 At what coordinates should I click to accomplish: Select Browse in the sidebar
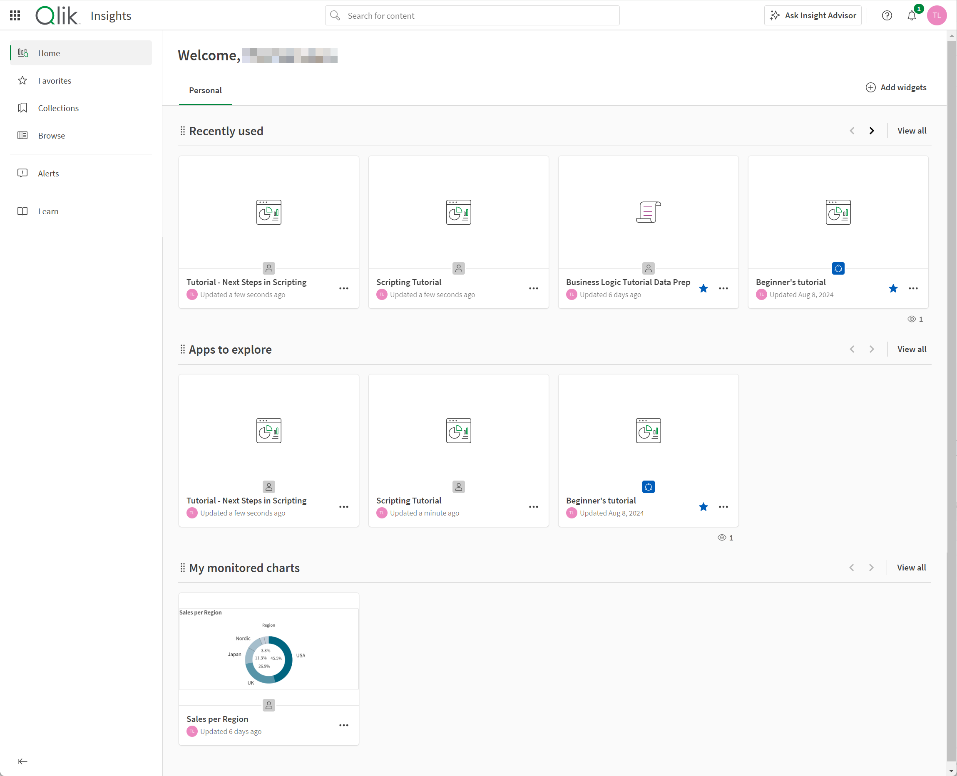[x=52, y=136]
